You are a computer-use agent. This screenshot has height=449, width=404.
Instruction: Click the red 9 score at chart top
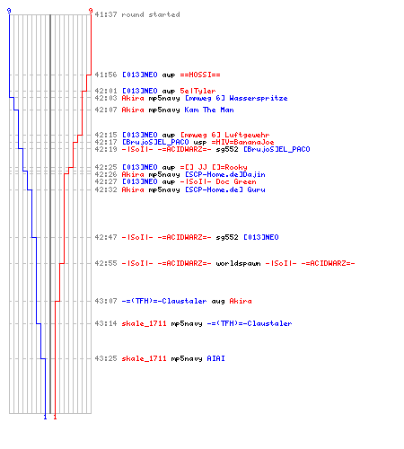coord(91,11)
